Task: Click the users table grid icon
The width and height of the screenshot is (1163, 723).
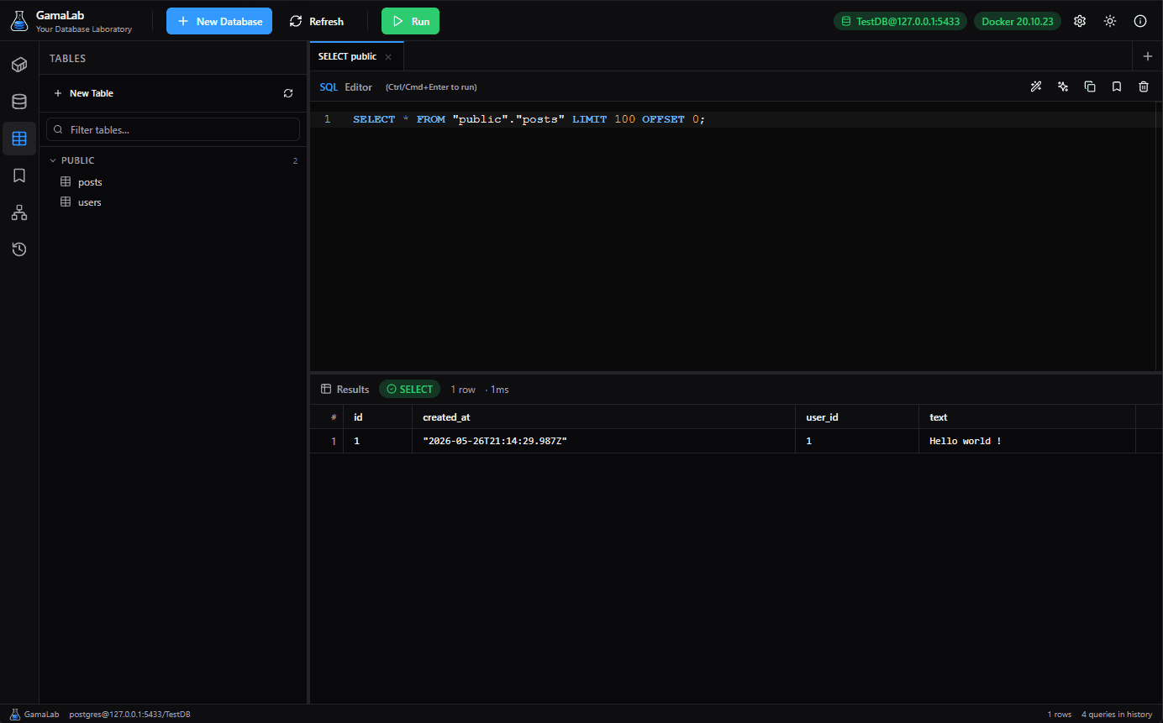Action: 66,202
